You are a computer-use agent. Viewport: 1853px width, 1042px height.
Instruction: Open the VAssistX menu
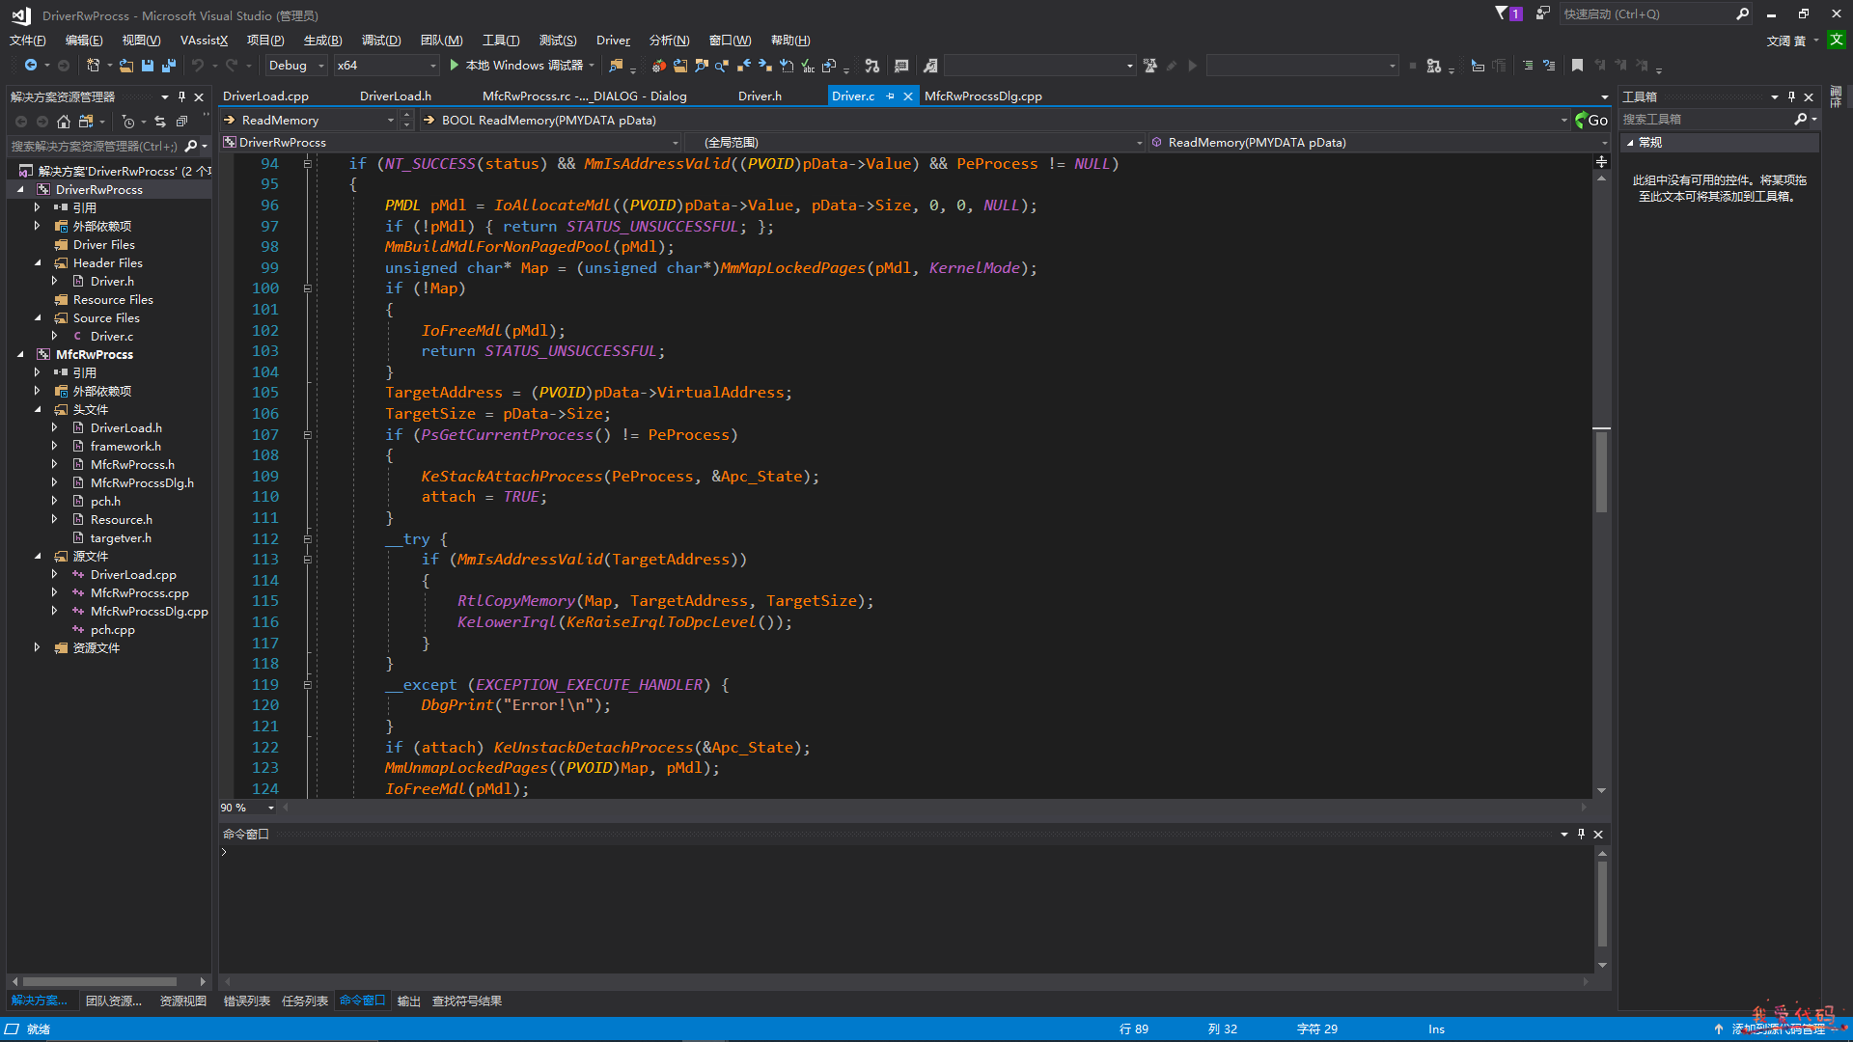(x=204, y=40)
